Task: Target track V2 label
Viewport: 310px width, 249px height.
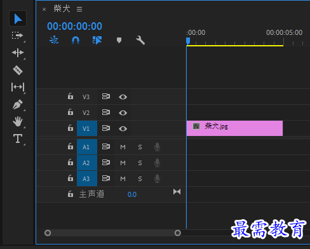Action: click(x=86, y=113)
